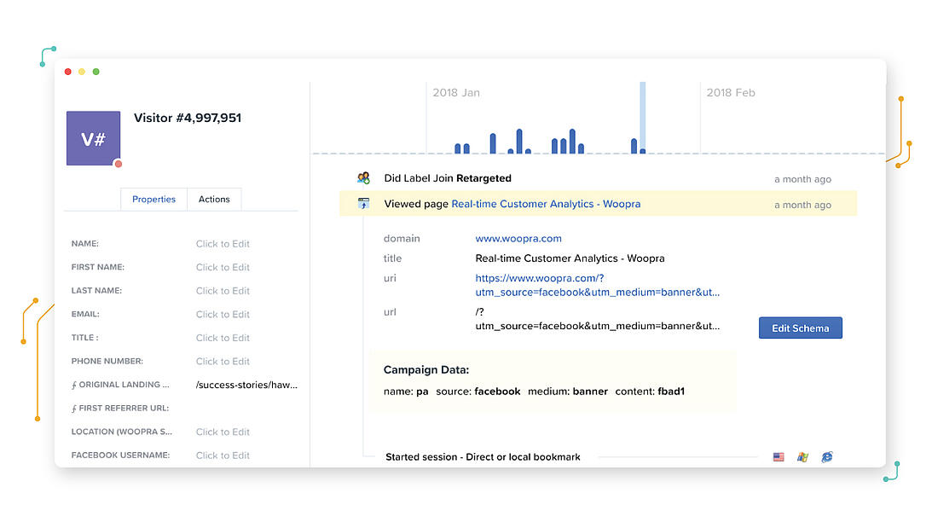Click the name: pa campaign value
The image size is (938, 528).
pyautogui.click(x=406, y=392)
